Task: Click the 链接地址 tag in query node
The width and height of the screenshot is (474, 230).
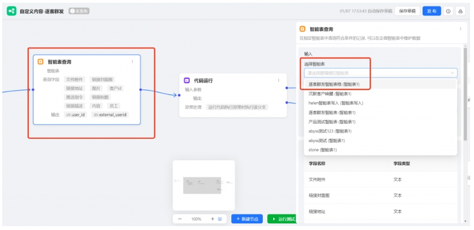Action: pos(75,88)
